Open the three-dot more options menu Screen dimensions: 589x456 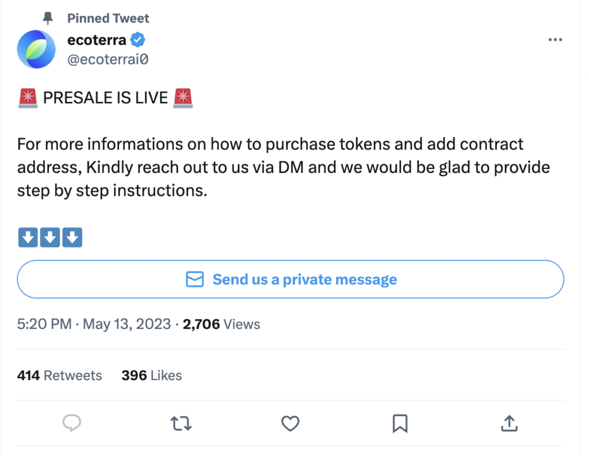pos(555,40)
